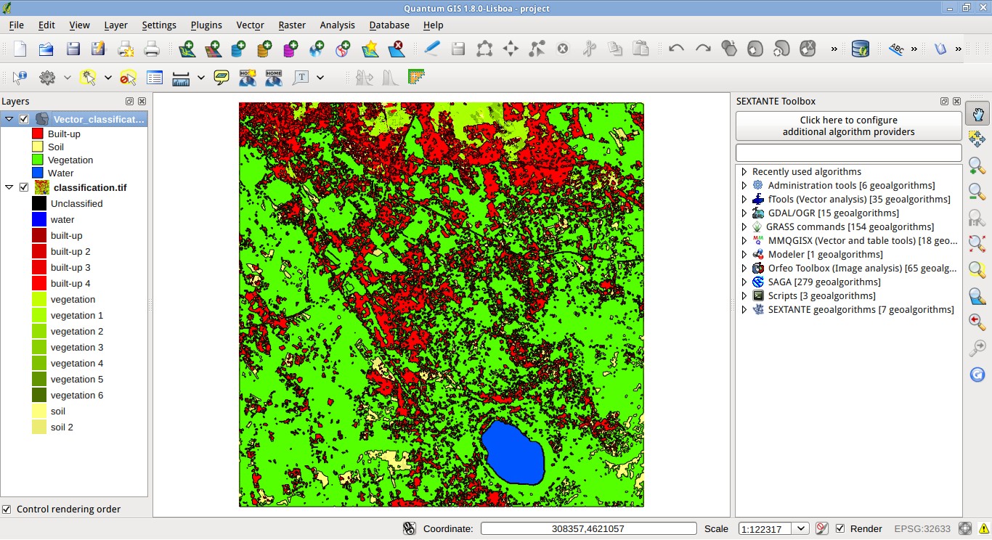
Task: Click Add Vector Layer icon
Action: pyautogui.click(x=187, y=49)
